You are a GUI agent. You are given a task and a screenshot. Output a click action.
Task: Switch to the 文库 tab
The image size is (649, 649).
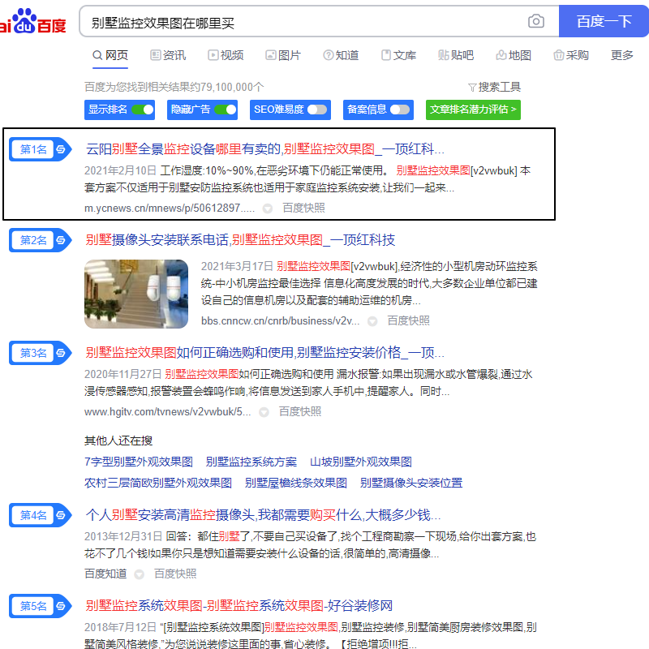click(x=398, y=55)
